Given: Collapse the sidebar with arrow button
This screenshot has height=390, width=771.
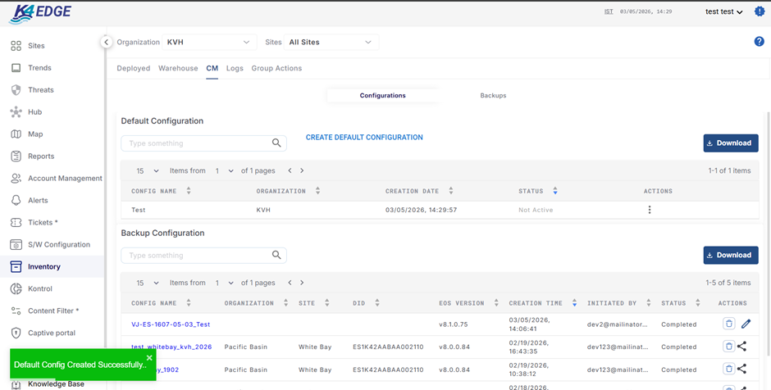Looking at the screenshot, I should tap(106, 42).
